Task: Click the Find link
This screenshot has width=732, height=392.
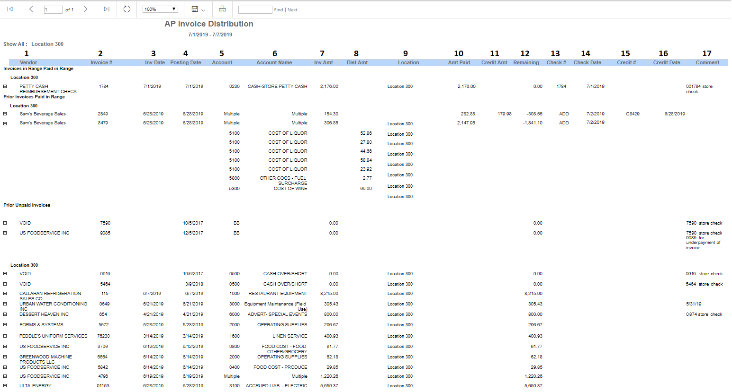Action: [x=279, y=9]
